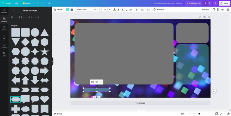Undo the last action
231x116 pixels.
tap(37, 3)
